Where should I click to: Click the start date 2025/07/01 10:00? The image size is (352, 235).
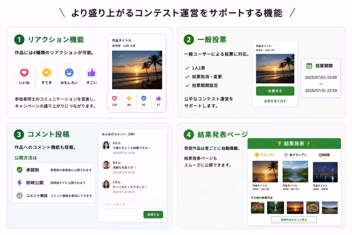coord(321,78)
